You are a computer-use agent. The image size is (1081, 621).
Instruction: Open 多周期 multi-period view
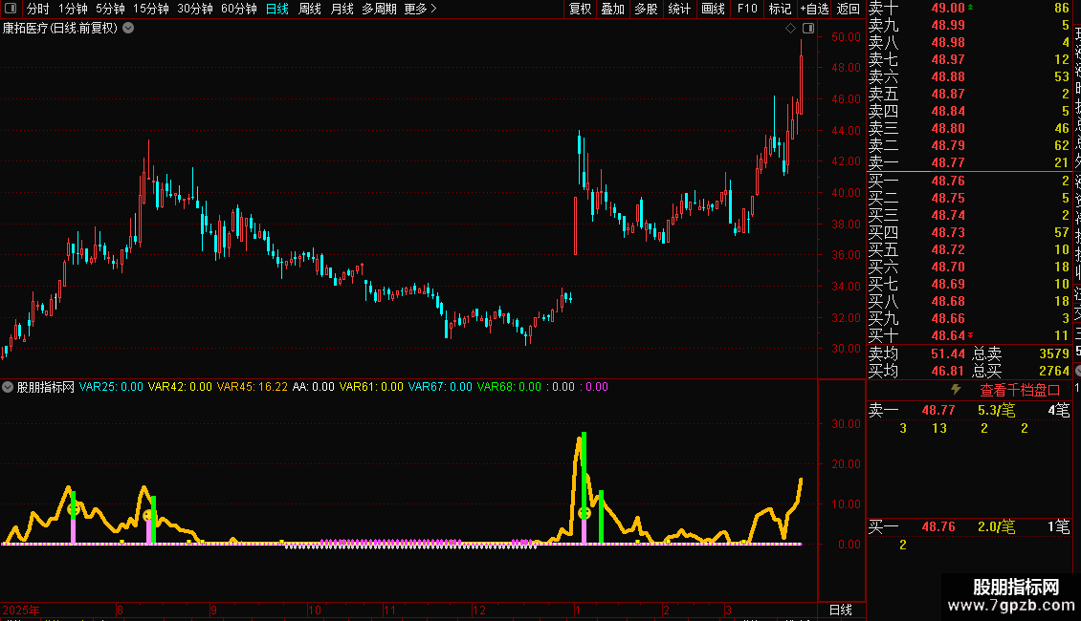tap(379, 9)
